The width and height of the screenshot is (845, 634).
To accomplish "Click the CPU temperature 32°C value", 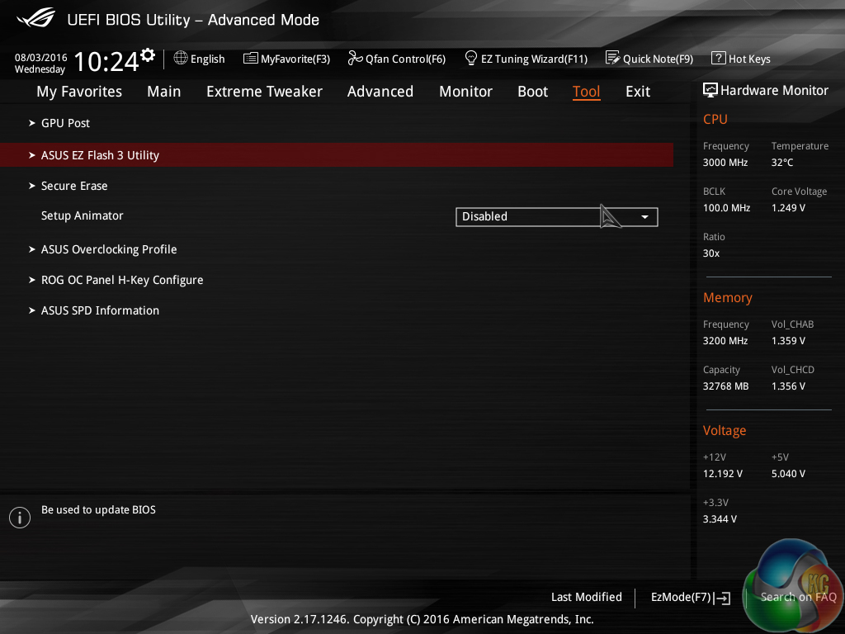I will coord(782,163).
